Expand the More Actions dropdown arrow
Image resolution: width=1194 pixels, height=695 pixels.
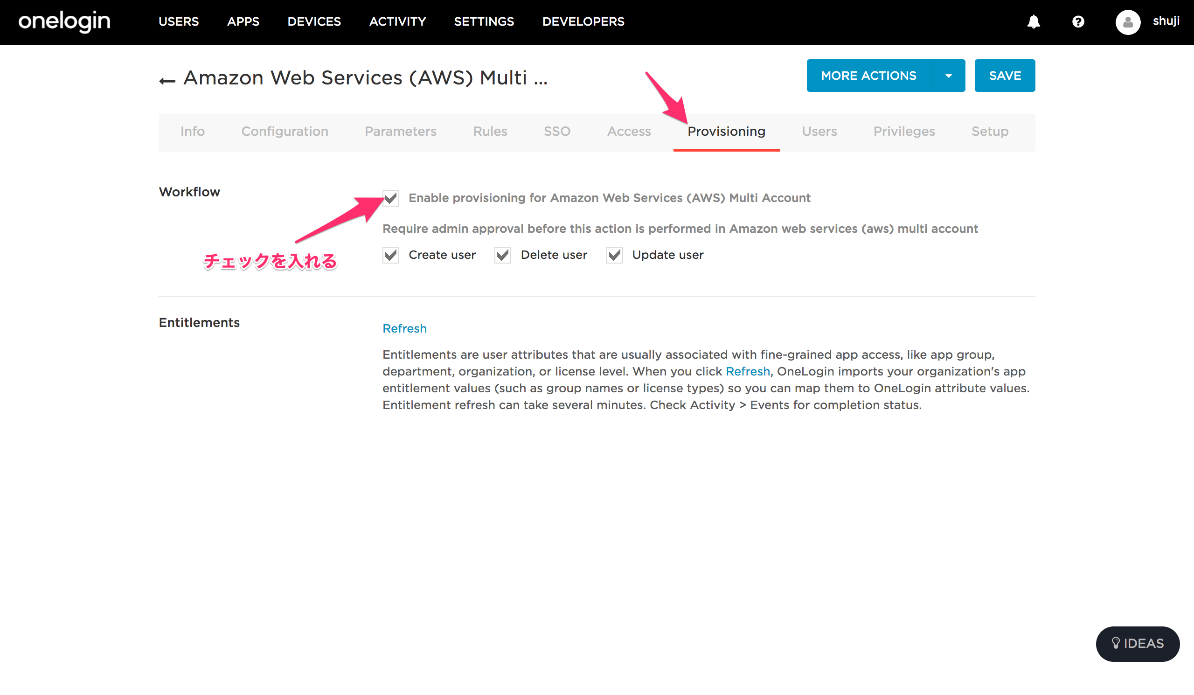pos(948,76)
